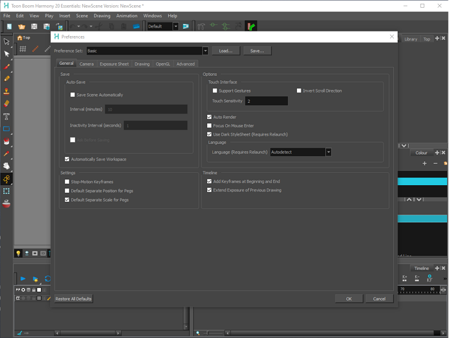Image resolution: width=449 pixels, height=338 pixels.
Task: Click the Cancel button
Action: (x=379, y=299)
